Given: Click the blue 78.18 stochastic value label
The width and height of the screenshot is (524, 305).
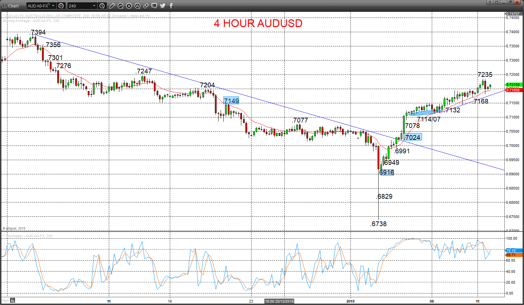Looking at the screenshot, I should (x=513, y=250).
